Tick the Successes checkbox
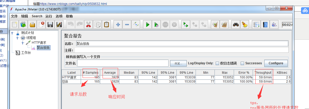This screenshot has height=109, width=309. coord(242,63)
